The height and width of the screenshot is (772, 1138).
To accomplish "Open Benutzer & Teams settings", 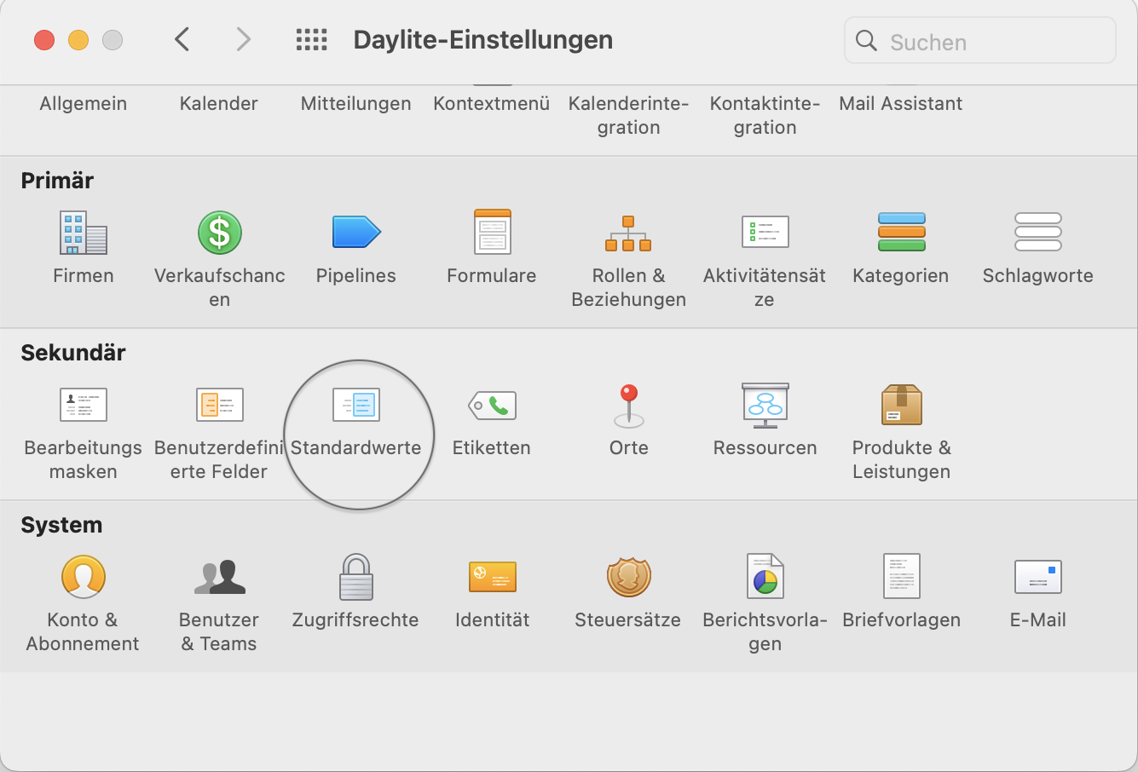I will [x=219, y=577].
